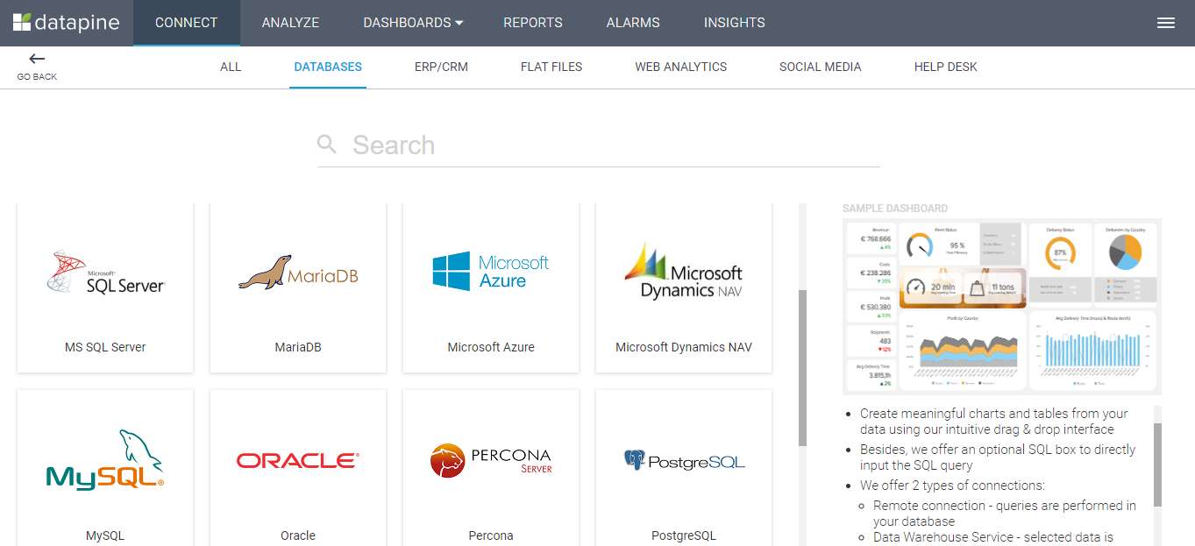The image size is (1195, 546).
Task: Click the Microsoft Azure card label
Action: 491,347
